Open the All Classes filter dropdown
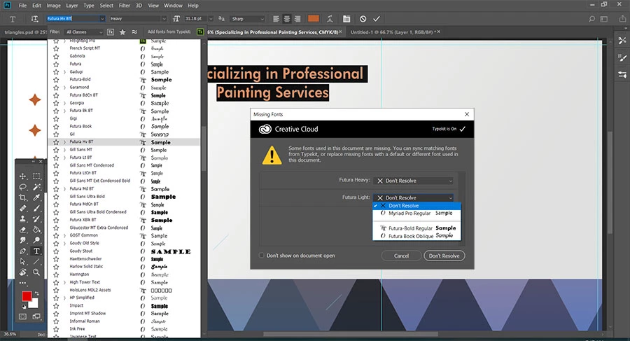This screenshot has width=630, height=341. pos(84,32)
